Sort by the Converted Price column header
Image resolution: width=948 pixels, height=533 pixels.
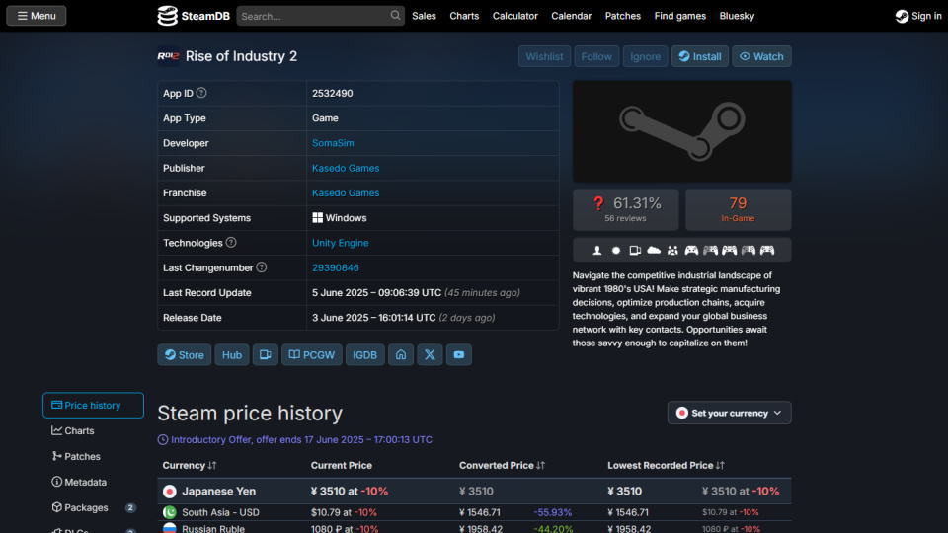pyautogui.click(x=502, y=465)
